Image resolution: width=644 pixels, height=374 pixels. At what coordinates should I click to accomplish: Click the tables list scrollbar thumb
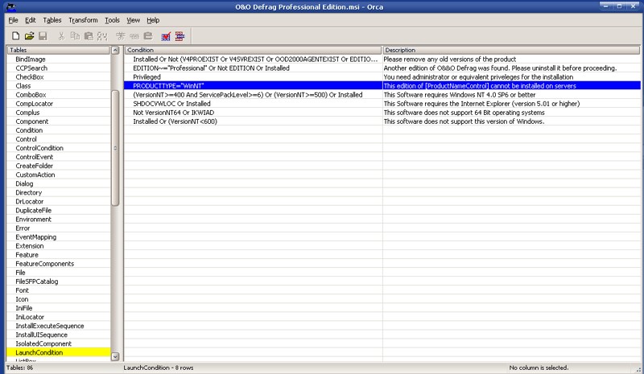coord(115,148)
